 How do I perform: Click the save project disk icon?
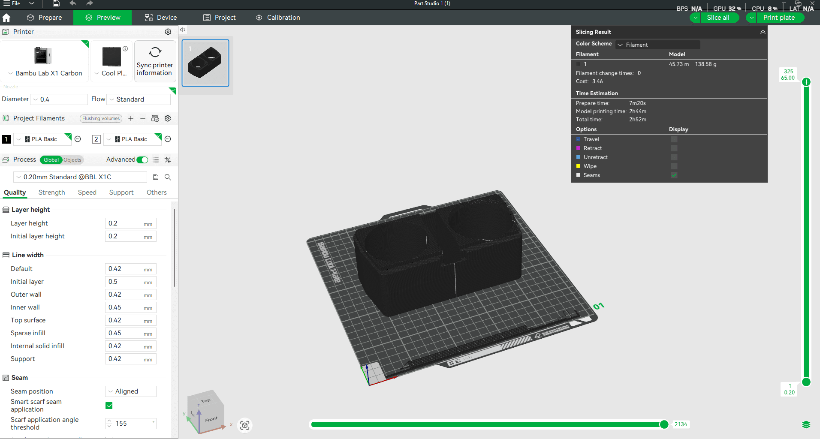click(56, 3)
